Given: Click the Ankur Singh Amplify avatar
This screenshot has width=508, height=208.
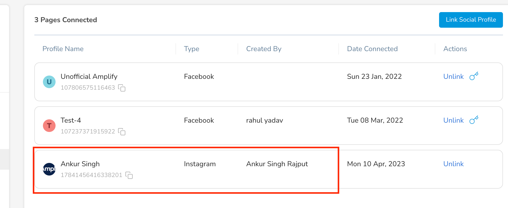Looking at the screenshot, I should point(49,169).
